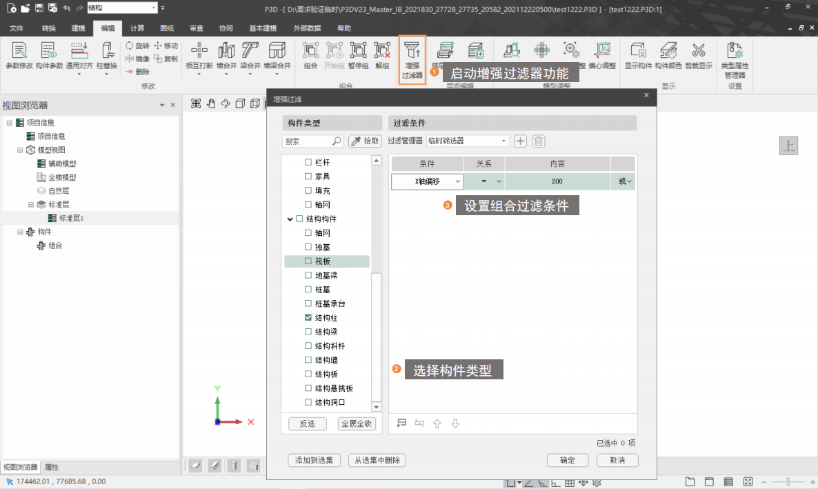Open the X轴偏移 condition dropdown
The image size is (818, 489).
click(x=428, y=181)
